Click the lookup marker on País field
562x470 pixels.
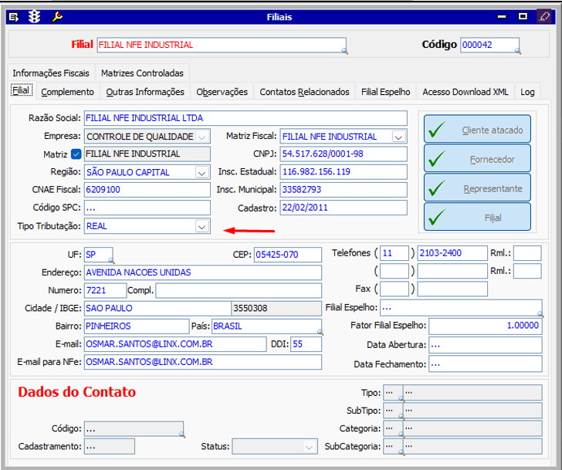[320, 332]
